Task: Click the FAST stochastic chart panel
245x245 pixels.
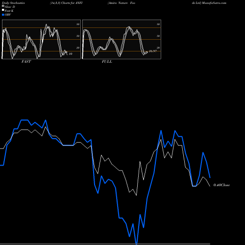Action: (x=41, y=39)
